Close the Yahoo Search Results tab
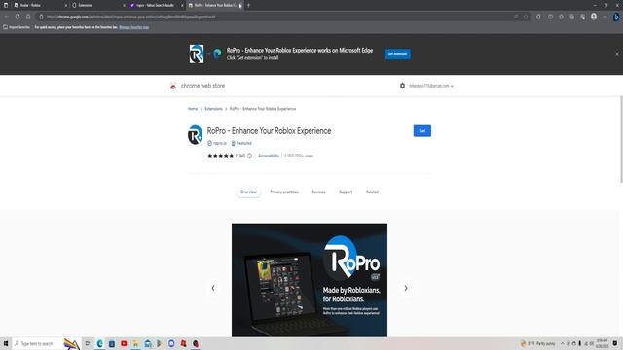 tap(182, 5)
